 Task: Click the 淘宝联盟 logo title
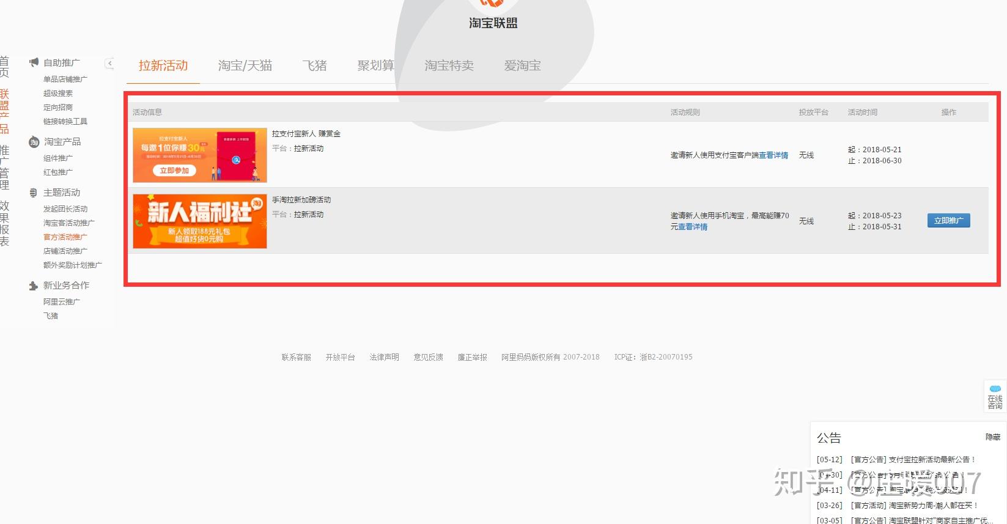493,23
